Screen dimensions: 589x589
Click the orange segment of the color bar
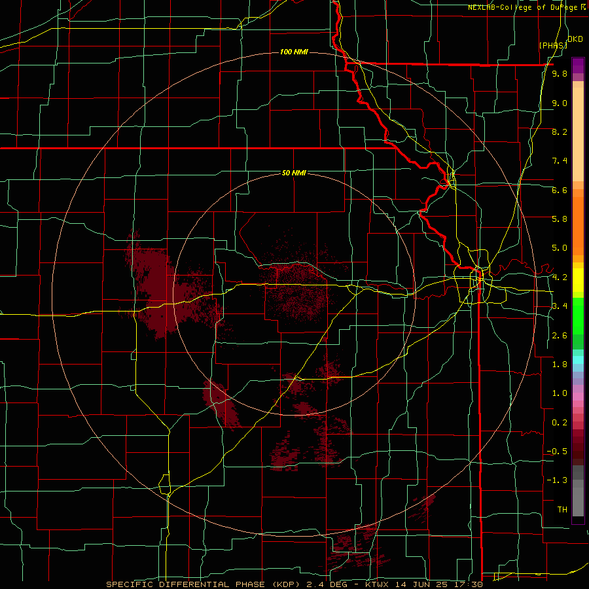pyautogui.click(x=578, y=226)
